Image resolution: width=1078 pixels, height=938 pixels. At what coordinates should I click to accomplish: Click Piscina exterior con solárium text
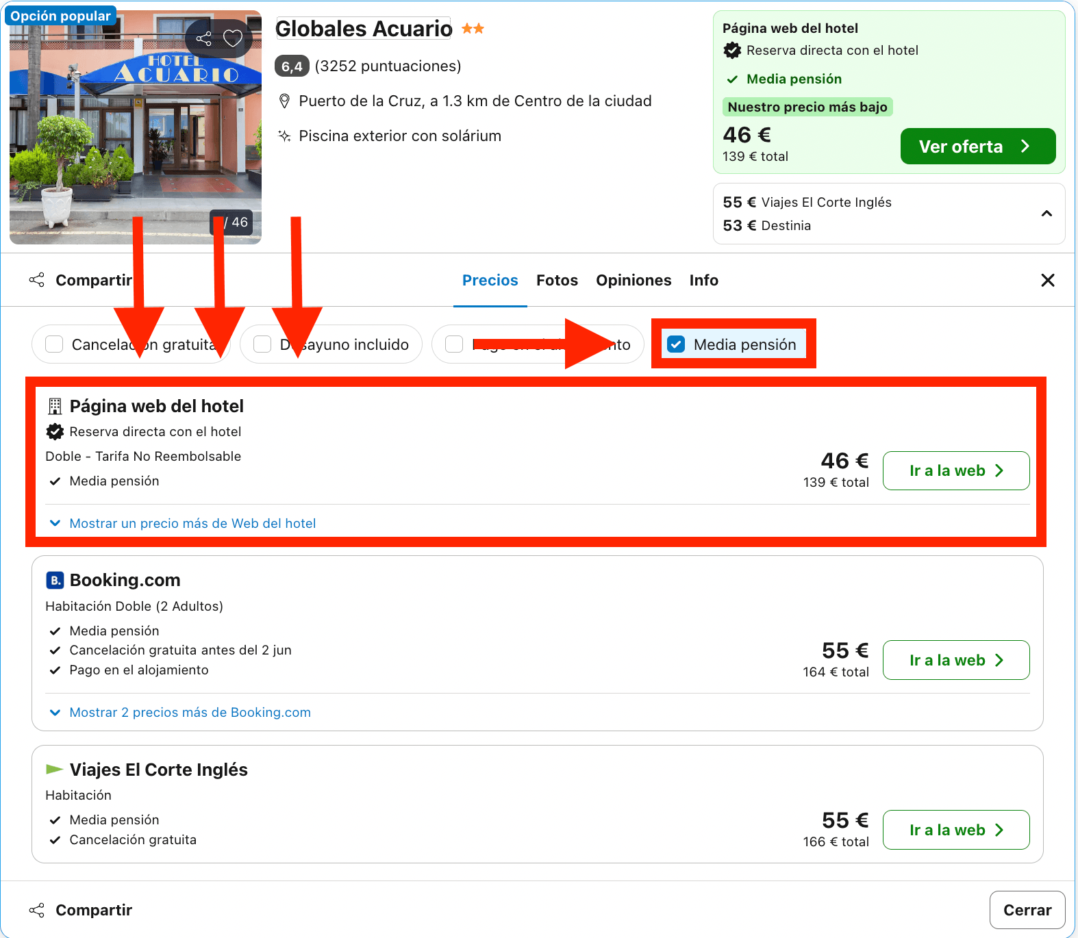(400, 136)
